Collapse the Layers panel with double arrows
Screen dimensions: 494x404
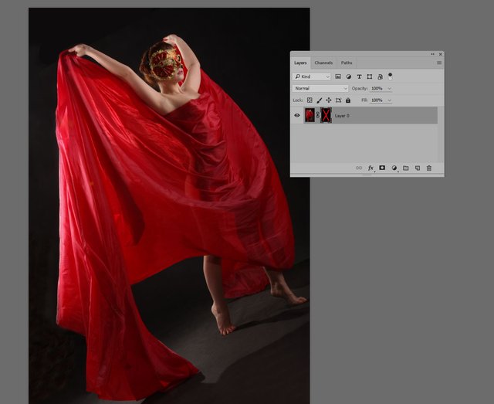[432, 54]
